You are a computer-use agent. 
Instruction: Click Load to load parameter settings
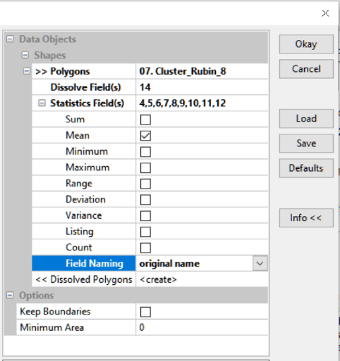tap(306, 118)
